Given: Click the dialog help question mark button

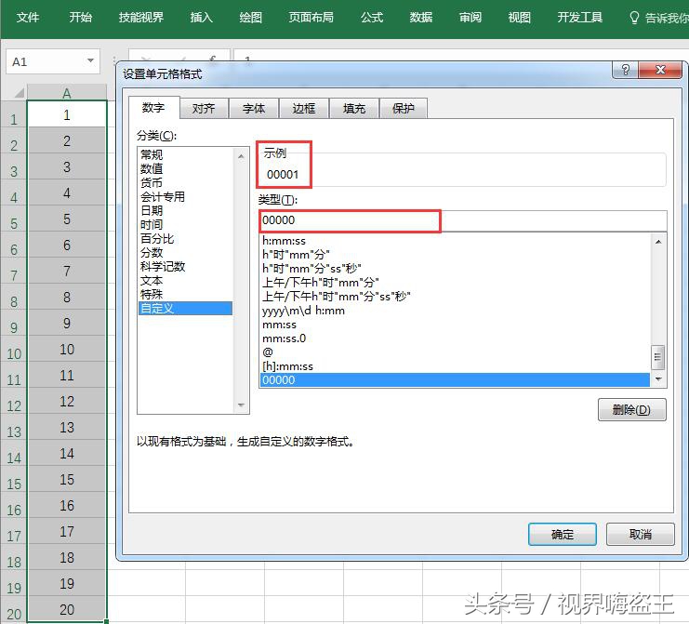Looking at the screenshot, I should pos(625,70).
